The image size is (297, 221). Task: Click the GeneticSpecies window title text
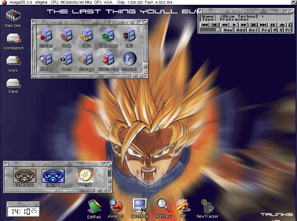point(55,164)
